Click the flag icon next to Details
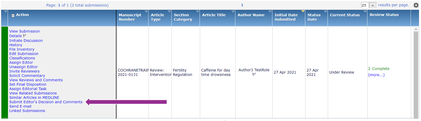Viewport: 421px width, 121px height. coord(24,36)
